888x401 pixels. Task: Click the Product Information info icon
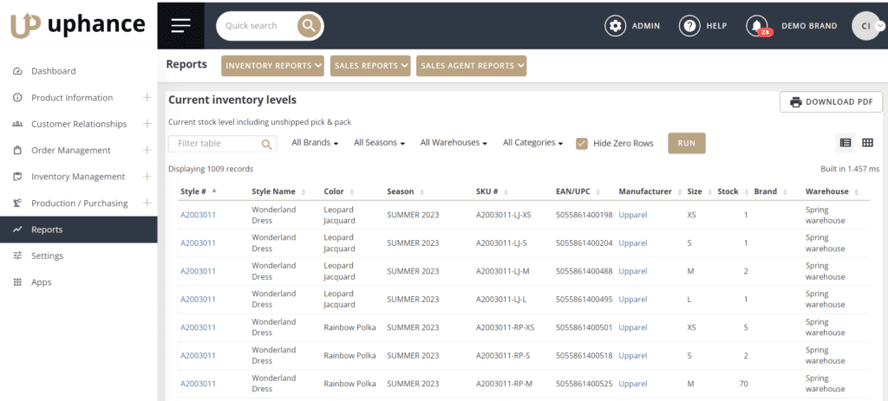(x=17, y=98)
